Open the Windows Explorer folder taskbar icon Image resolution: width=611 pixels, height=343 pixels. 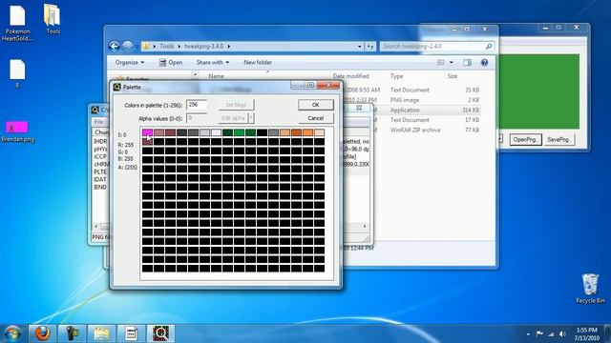101,333
